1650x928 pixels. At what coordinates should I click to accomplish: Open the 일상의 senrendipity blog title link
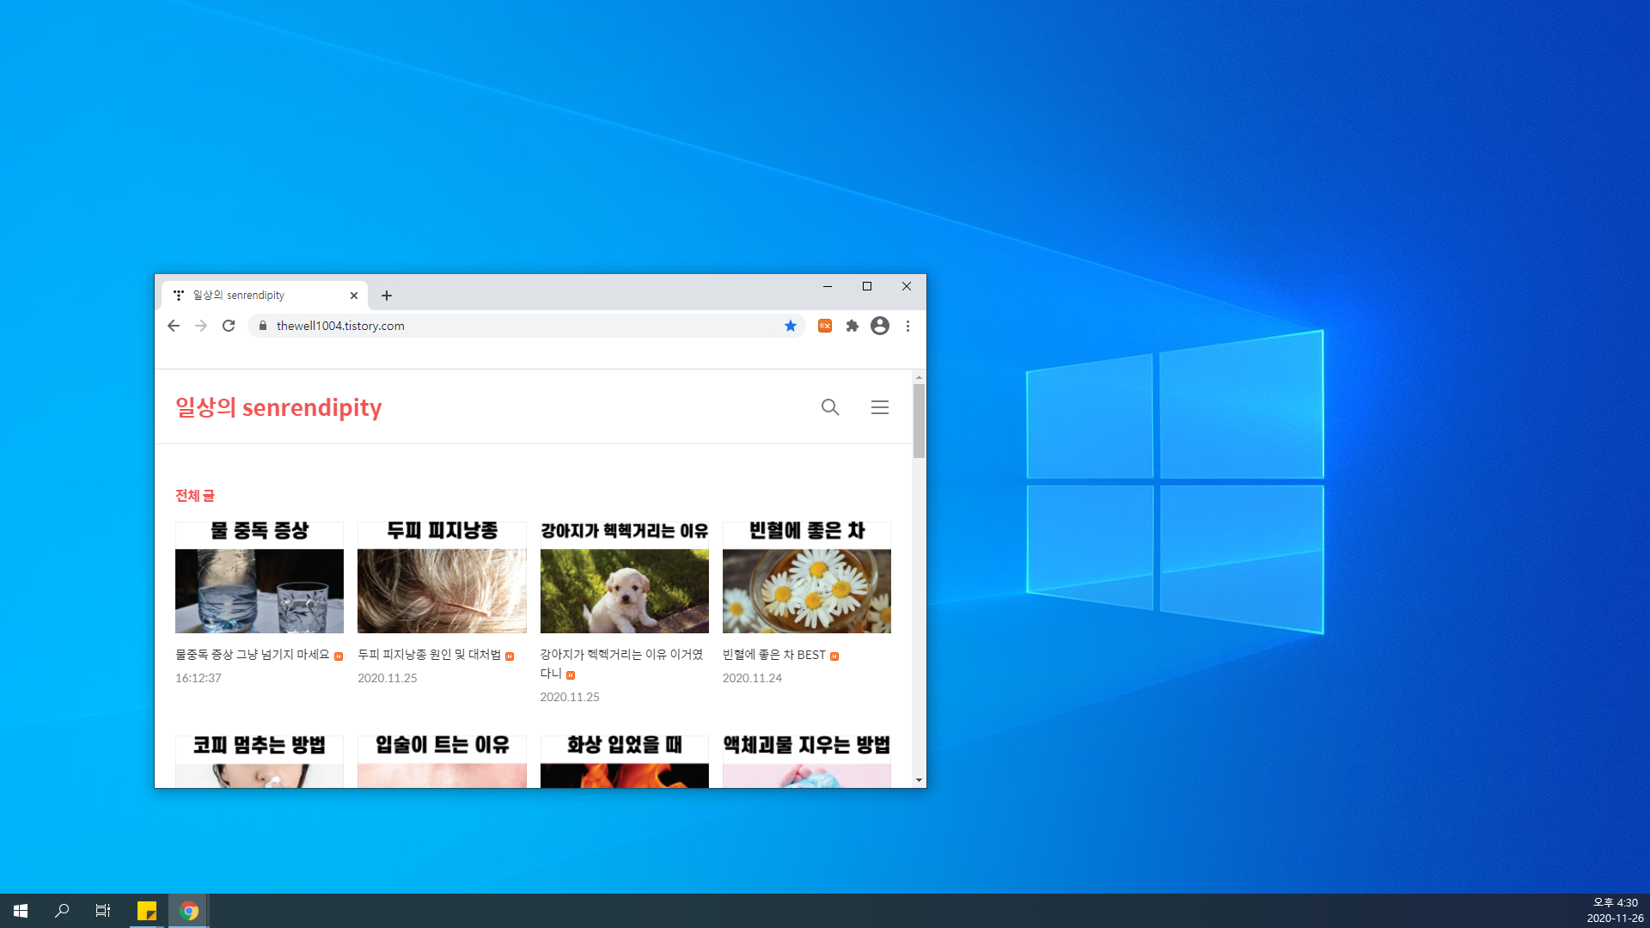tap(278, 407)
